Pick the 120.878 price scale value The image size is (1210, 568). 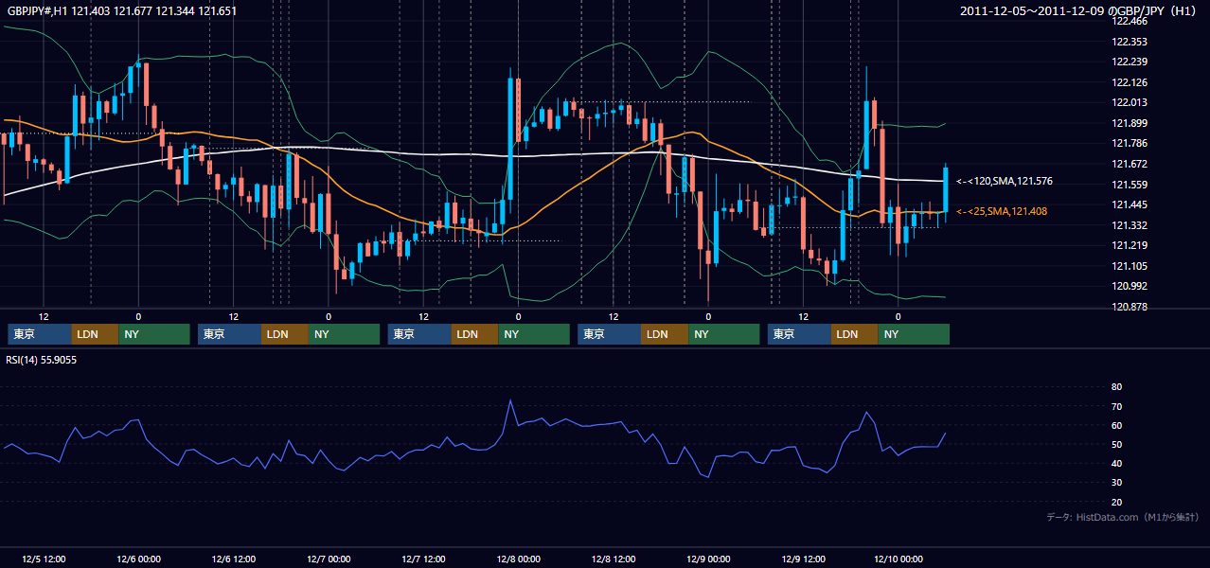[x=1128, y=307]
